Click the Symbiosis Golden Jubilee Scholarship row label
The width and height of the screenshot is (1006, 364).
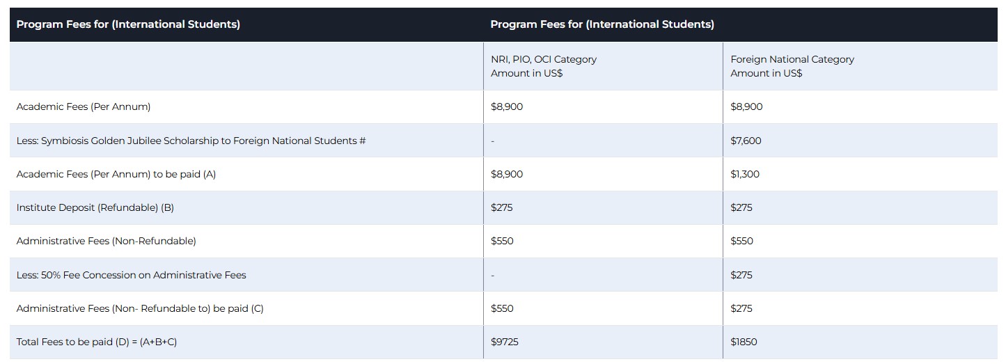[191, 141]
